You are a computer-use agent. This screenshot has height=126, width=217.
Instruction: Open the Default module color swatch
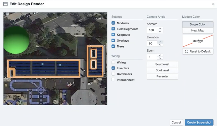tap(198, 41)
